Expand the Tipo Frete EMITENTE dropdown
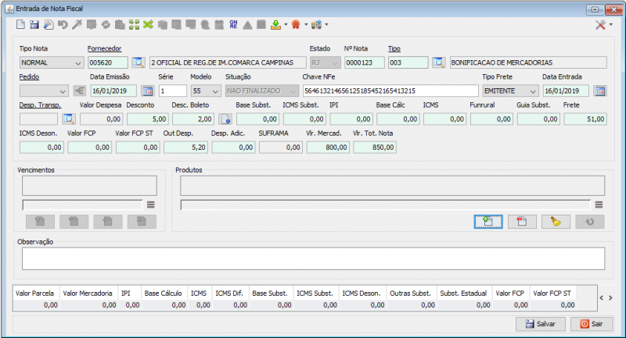 point(533,91)
